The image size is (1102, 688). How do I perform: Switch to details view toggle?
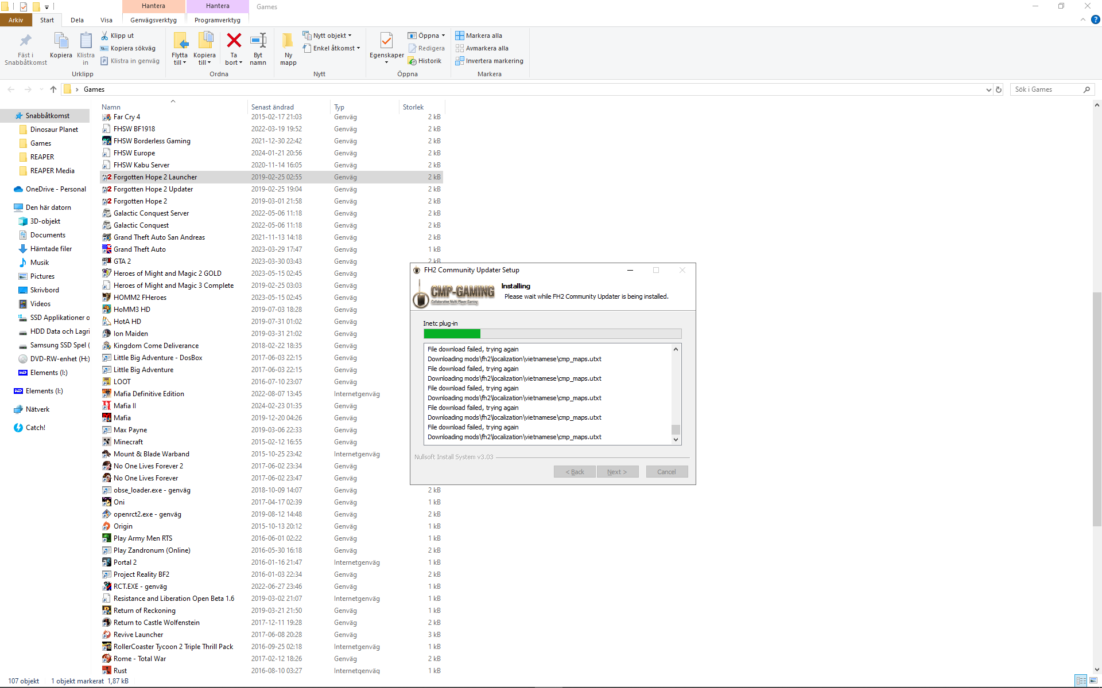[x=1081, y=681]
